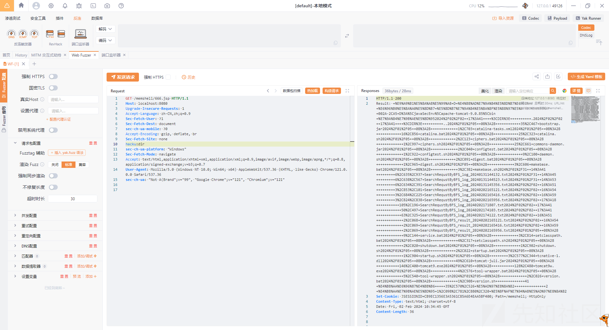The height and width of the screenshot is (330, 609).
Task: Expand the Request editor fullscreen
Action: coord(347,91)
